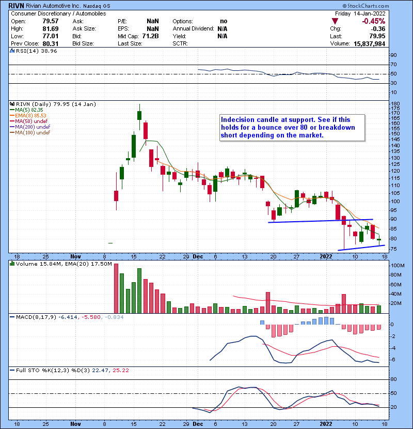Click the Volume 15.84M, EMA(20) 17.50M label
The height and width of the screenshot is (429, 413).
pos(64,264)
